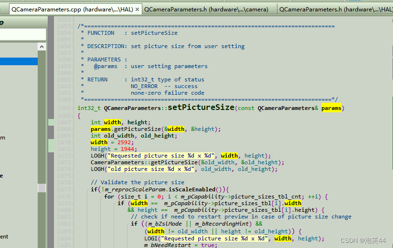Click QCameraParameters class name before setPictureSize
Image resolution: width=393 pixels, height=248 pixels.
pyautogui.click(x=132, y=108)
